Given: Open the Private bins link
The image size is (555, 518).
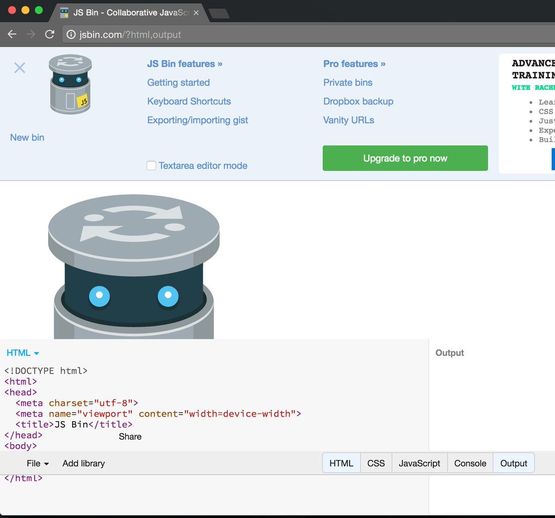Looking at the screenshot, I should click(348, 82).
